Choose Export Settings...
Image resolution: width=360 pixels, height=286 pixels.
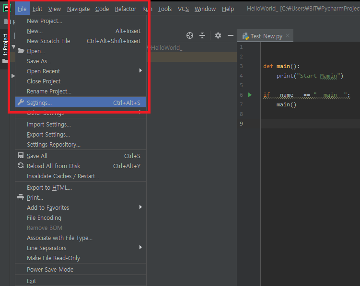point(81,135)
